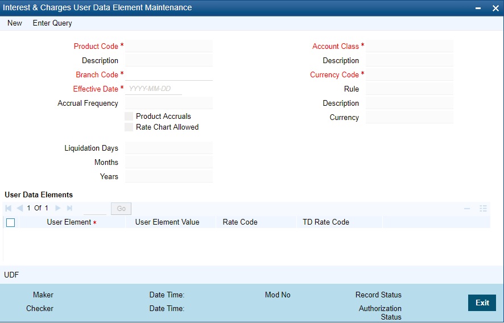The height and width of the screenshot is (323, 504).
Task: Open single record view icon in grid
Action: point(483,209)
